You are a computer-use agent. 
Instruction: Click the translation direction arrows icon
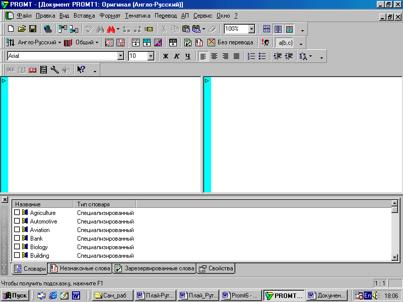click(x=11, y=42)
